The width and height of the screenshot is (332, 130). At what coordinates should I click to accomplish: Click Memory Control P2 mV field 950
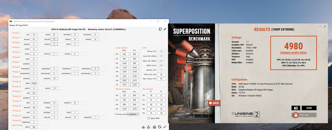coord(134,105)
